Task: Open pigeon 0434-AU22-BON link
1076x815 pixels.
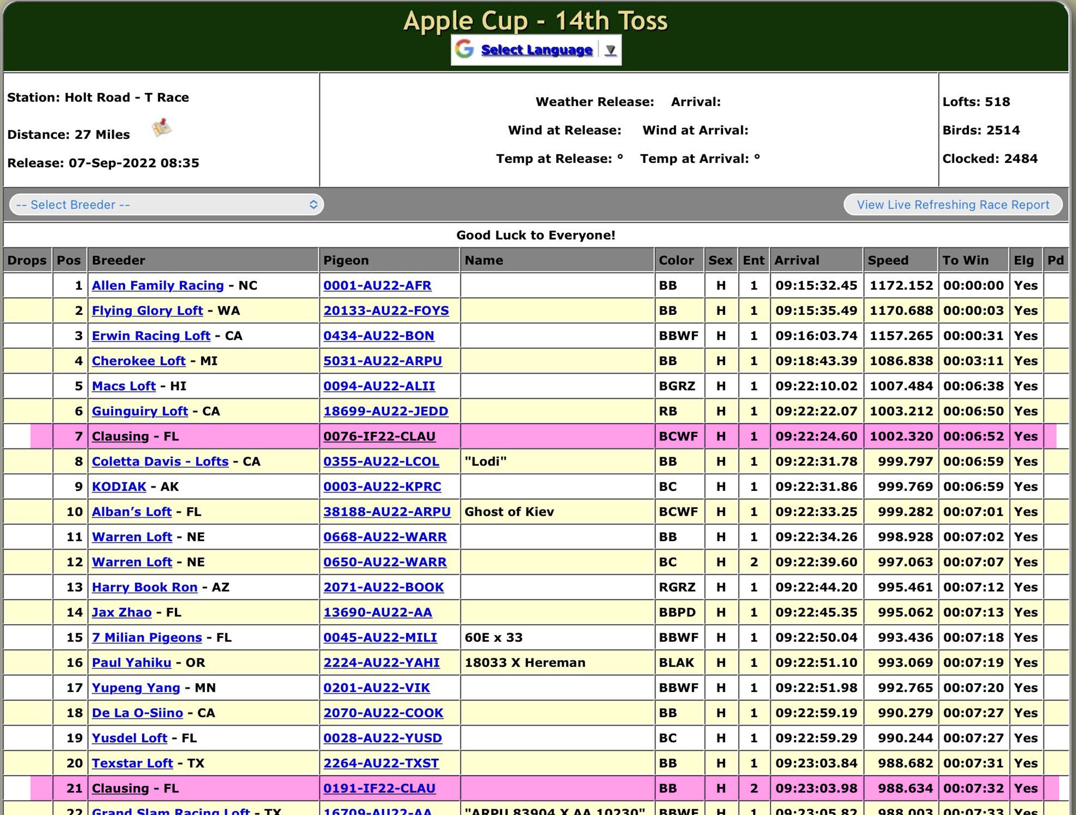Action: click(379, 336)
